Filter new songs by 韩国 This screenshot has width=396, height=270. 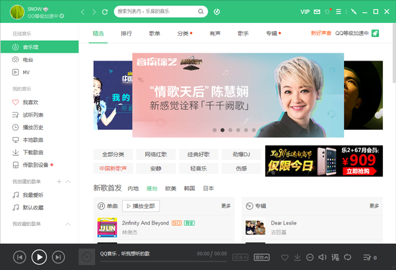click(189, 188)
